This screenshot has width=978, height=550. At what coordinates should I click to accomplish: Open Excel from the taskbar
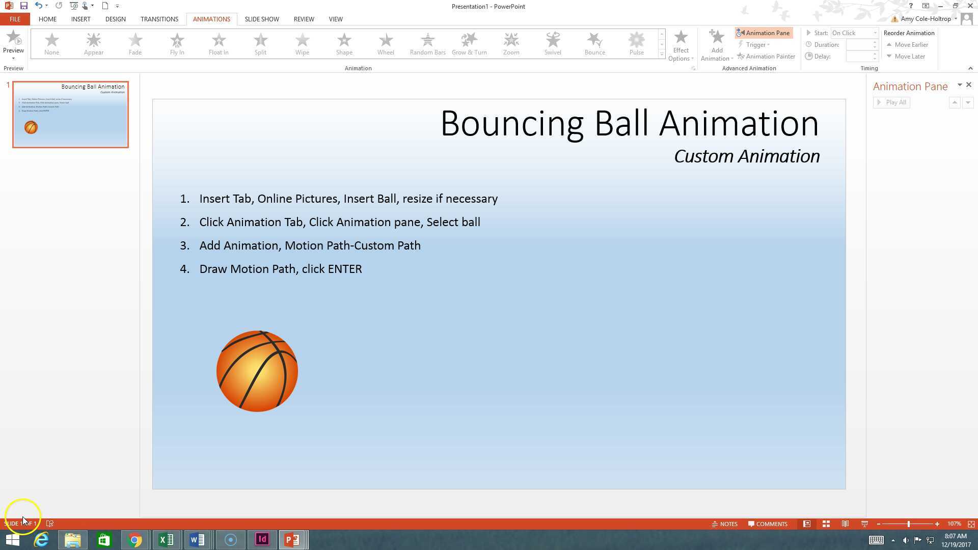tap(166, 539)
